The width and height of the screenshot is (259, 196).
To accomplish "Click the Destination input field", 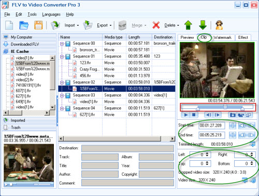I will pyautogui.click(x=127, y=148).
